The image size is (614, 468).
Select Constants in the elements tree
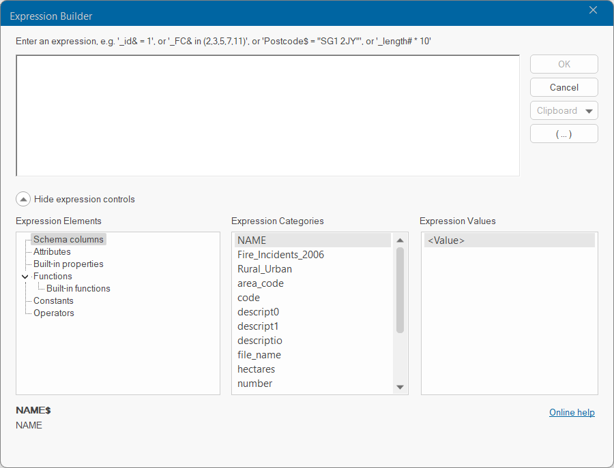[53, 300]
